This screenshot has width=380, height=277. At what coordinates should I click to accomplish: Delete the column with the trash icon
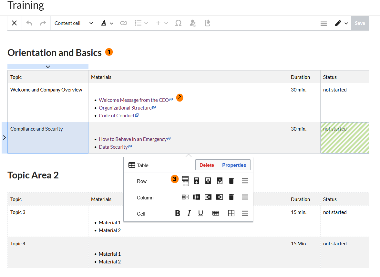[x=231, y=197]
